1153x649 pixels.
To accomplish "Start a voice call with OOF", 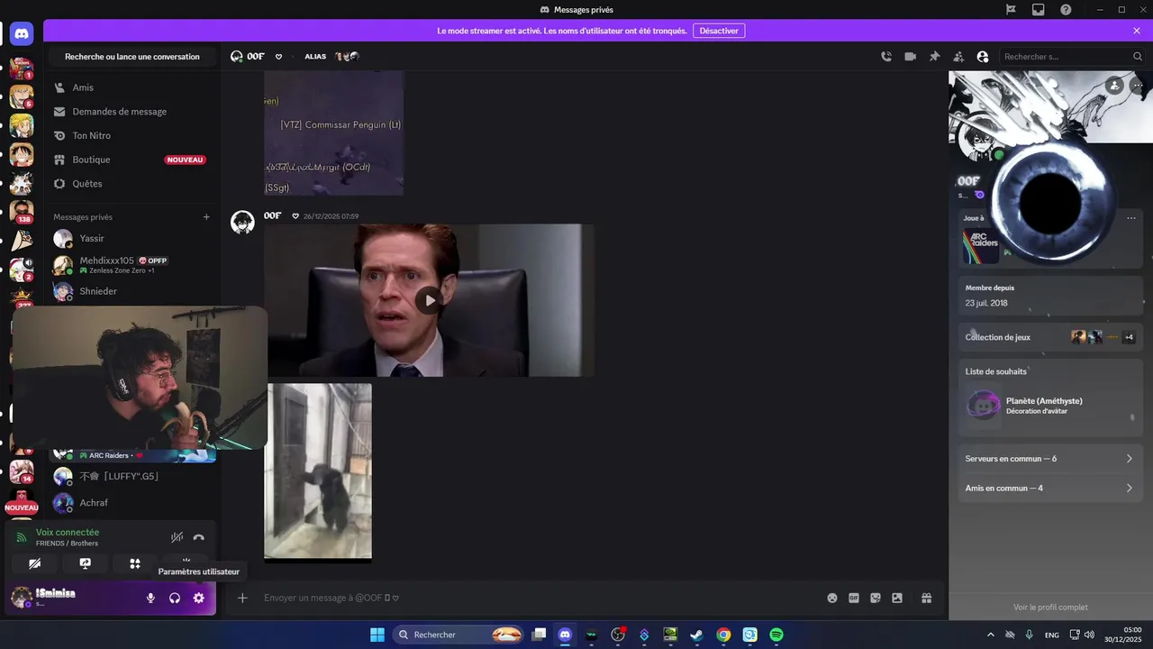I will click(x=886, y=56).
